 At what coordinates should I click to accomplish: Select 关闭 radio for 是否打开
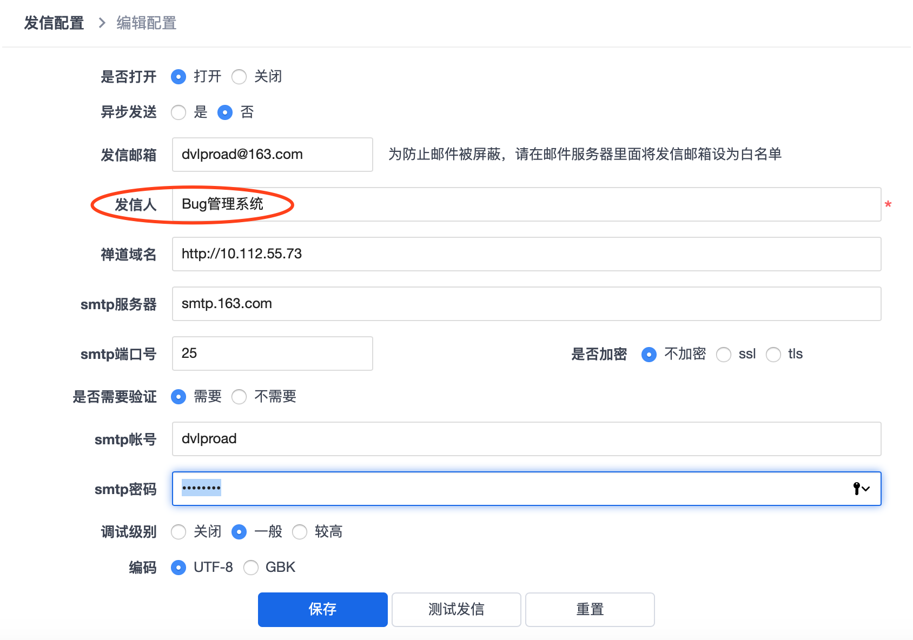[239, 77]
